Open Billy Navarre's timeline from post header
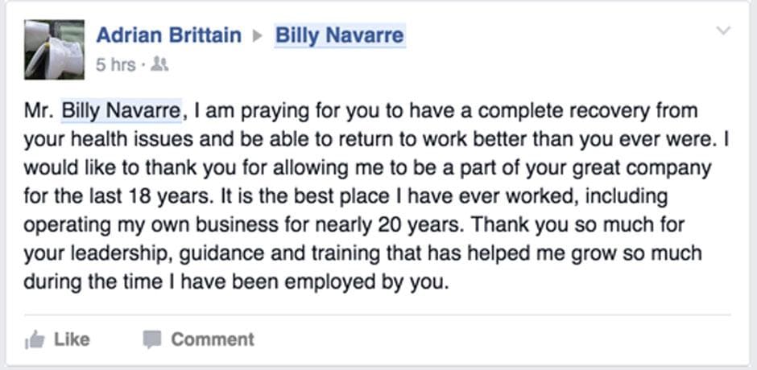This screenshot has width=757, height=370. (339, 35)
